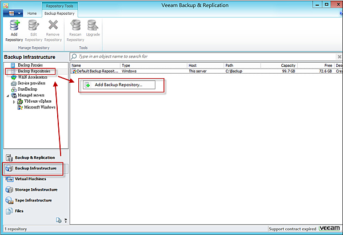Click the Remove Repository ribbon icon

click(x=53, y=25)
